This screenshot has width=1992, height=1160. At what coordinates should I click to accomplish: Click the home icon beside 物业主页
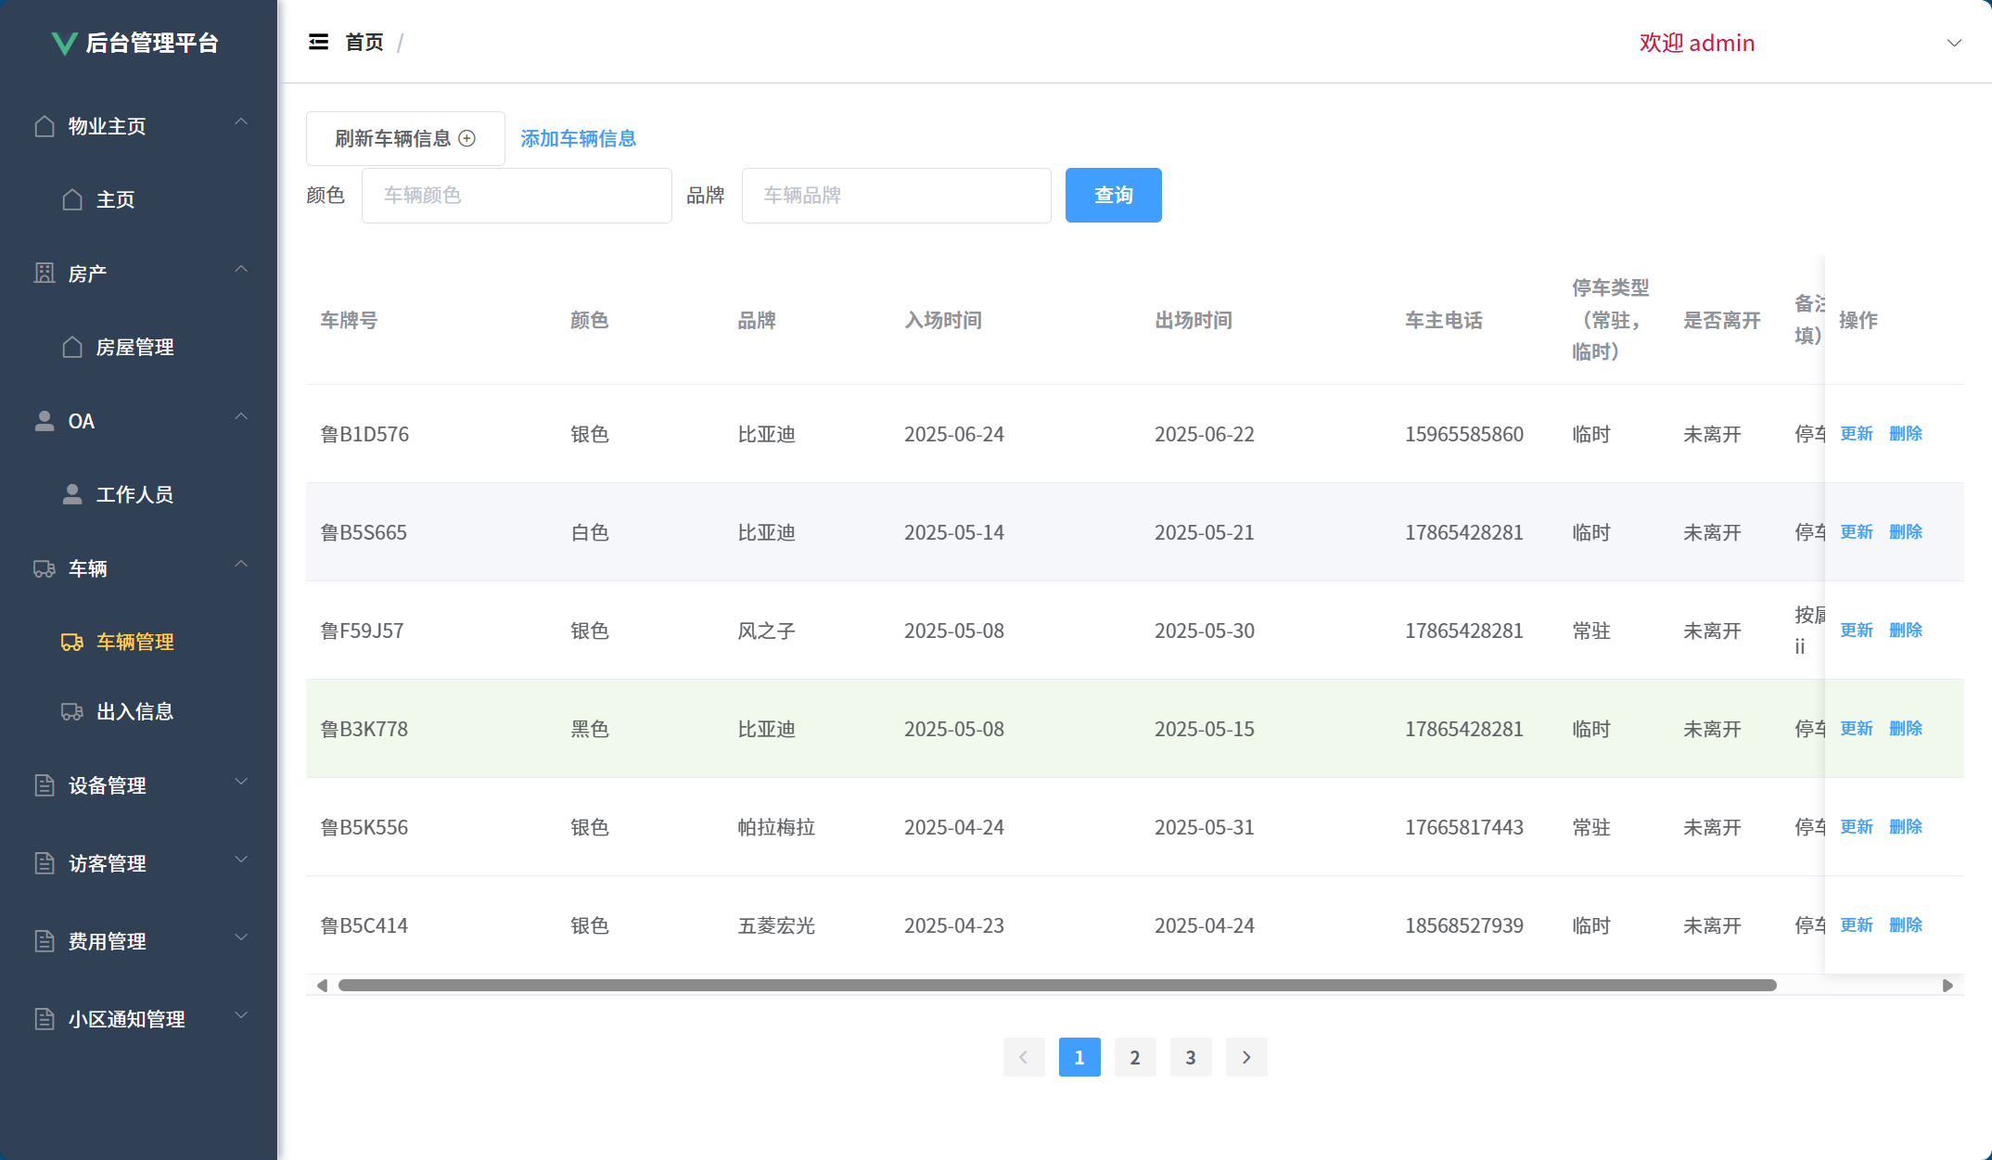[x=45, y=125]
